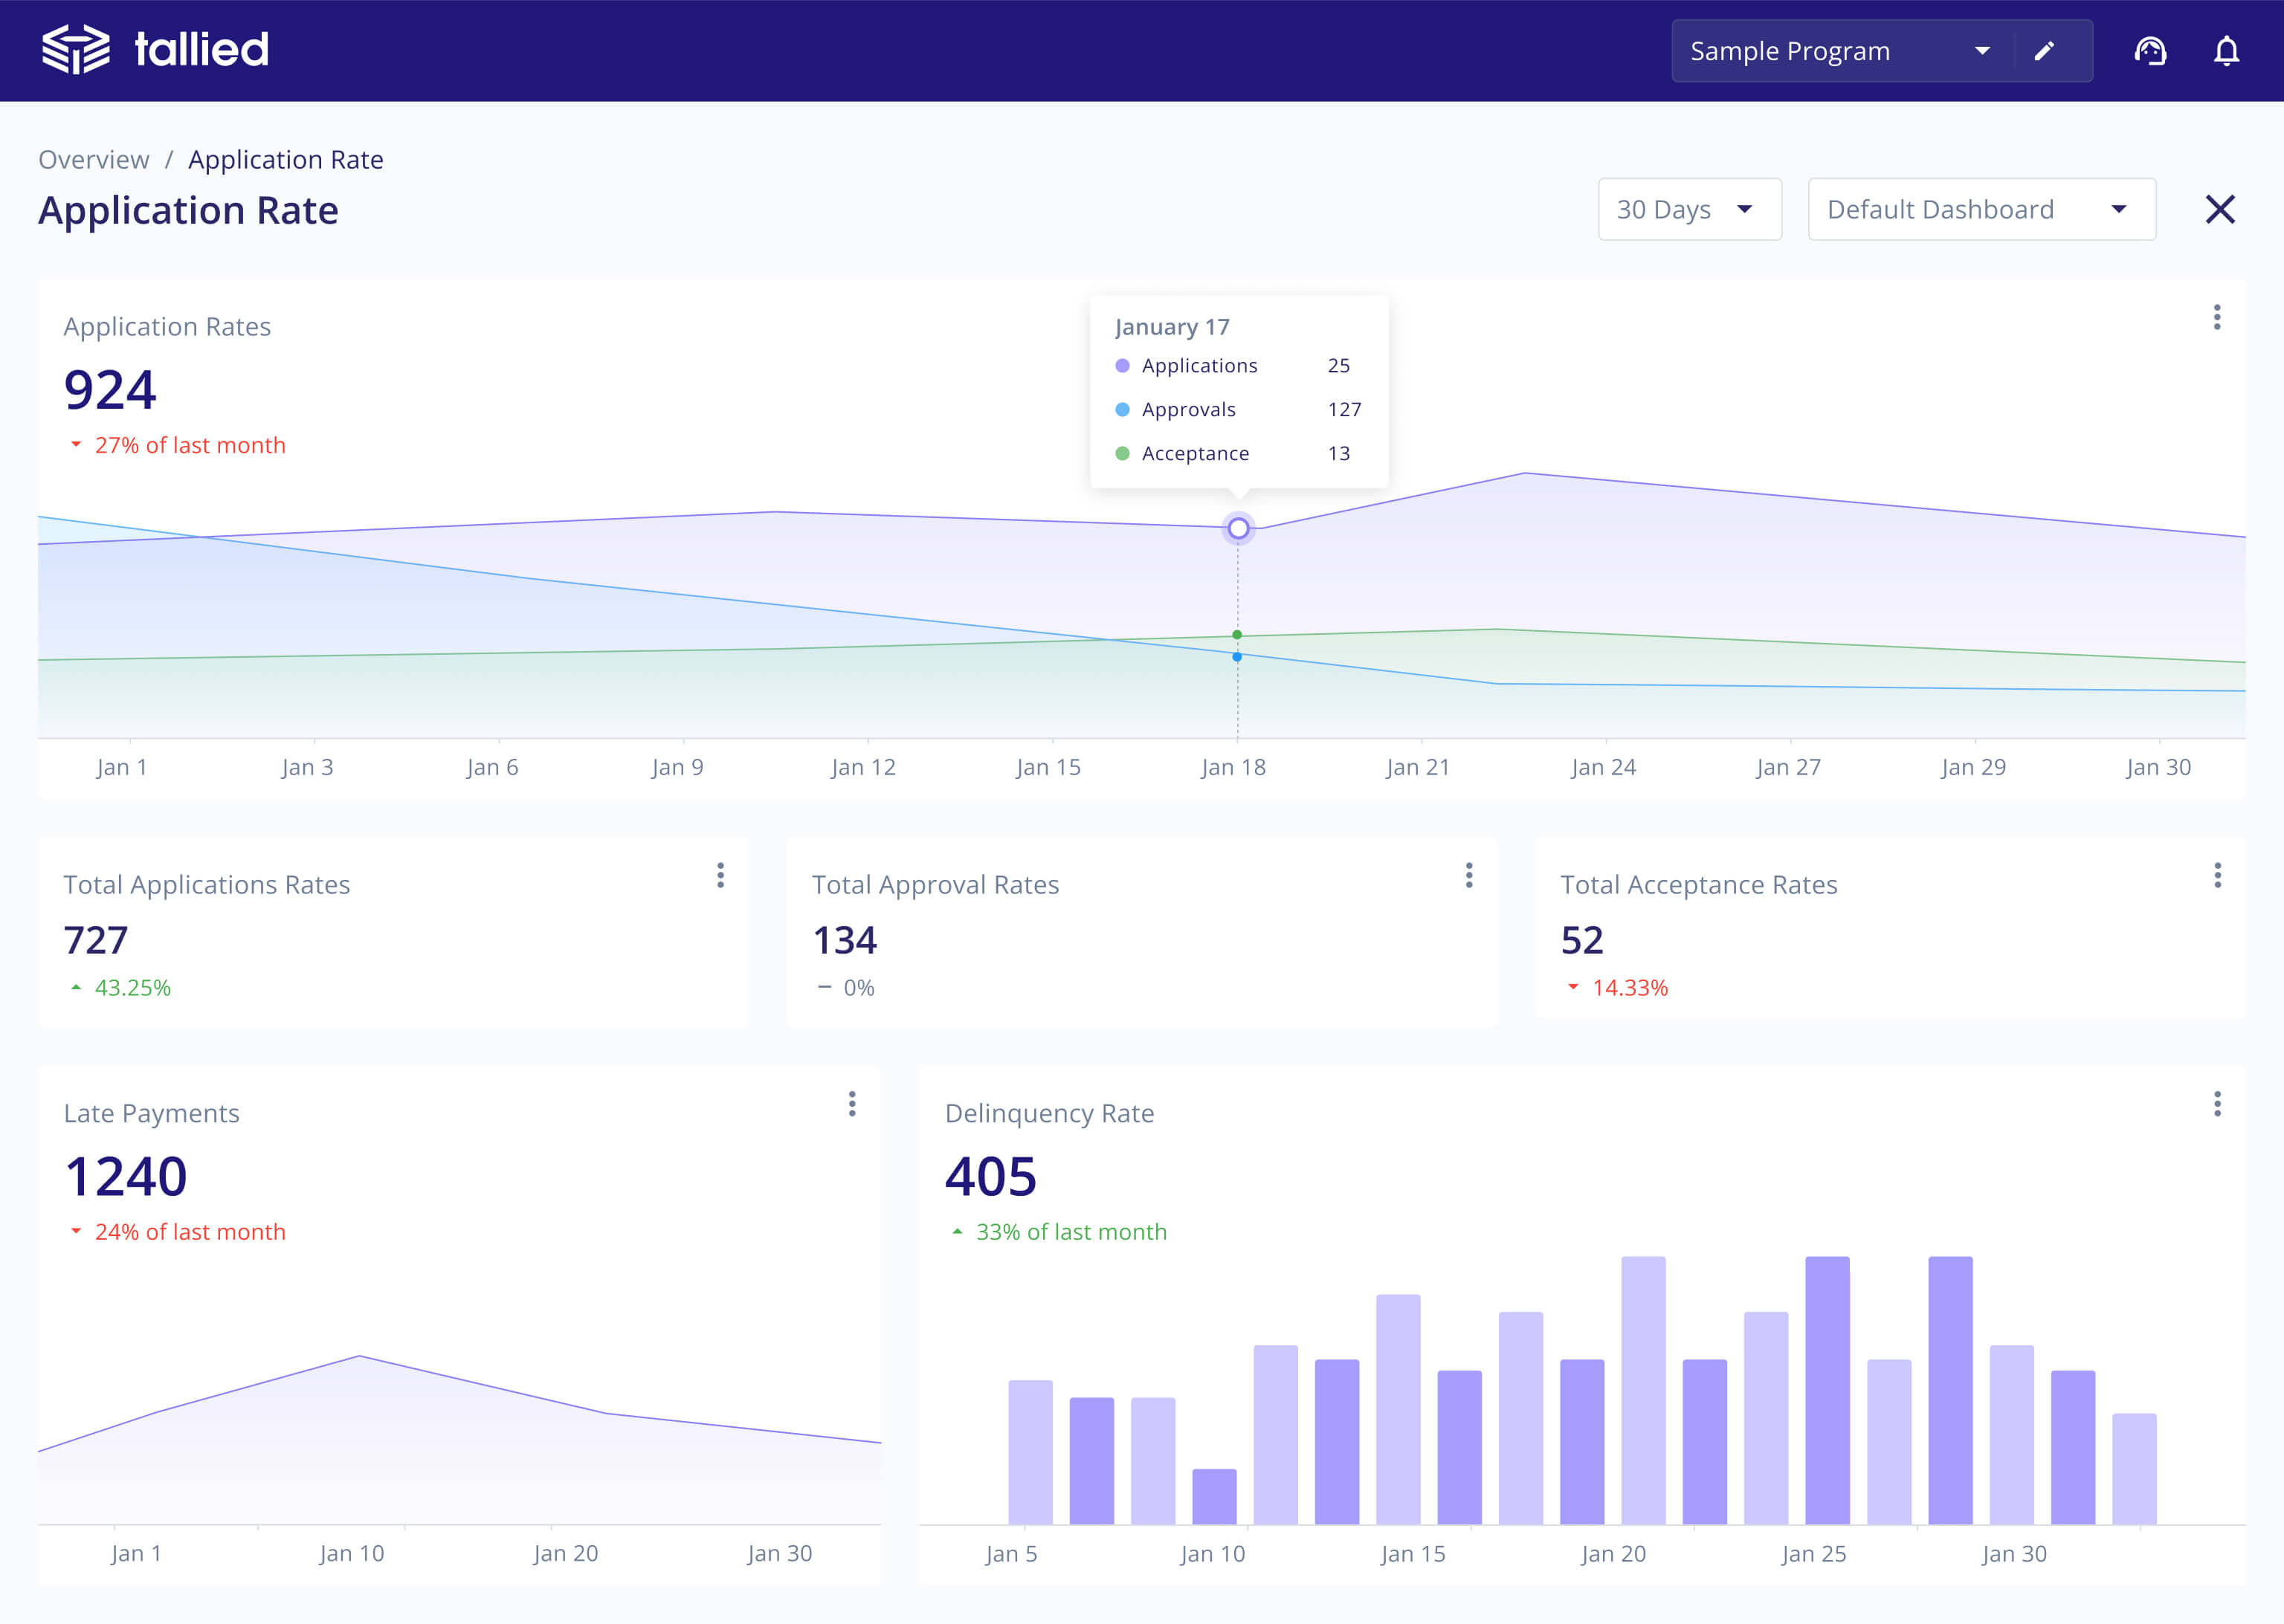Open Application Rates card options menu
Screen dimensions: 2284x1624
2217,317
